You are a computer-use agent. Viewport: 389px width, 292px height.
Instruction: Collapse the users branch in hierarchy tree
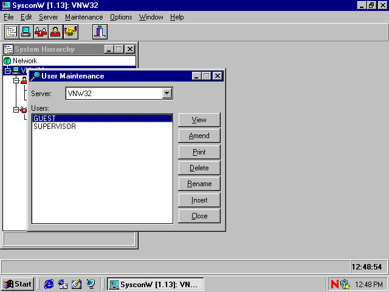[x=16, y=80]
